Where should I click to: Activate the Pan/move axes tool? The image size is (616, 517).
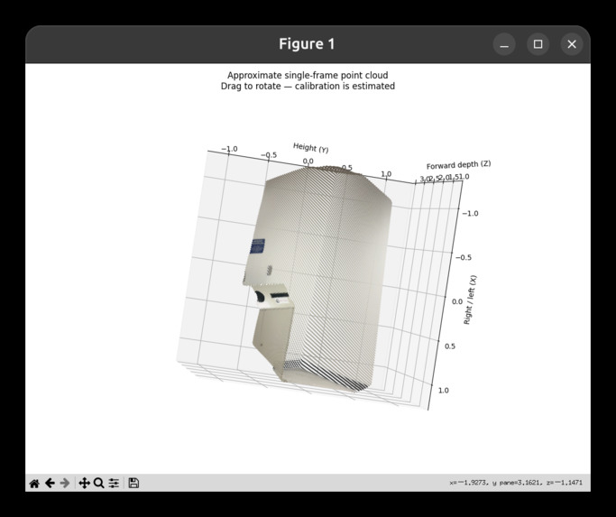point(84,484)
